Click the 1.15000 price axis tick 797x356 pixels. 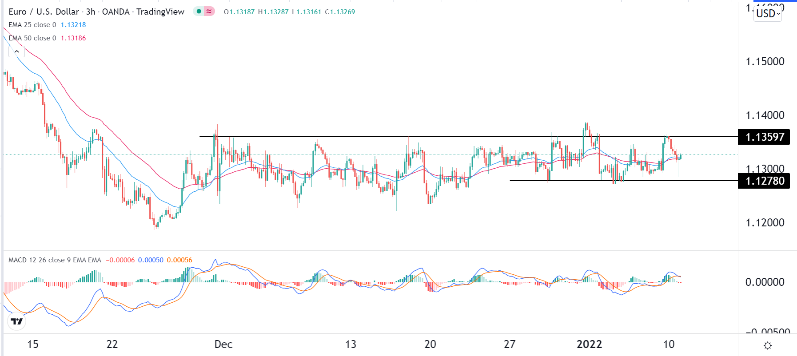pyautogui.click(x=765, y=62)
